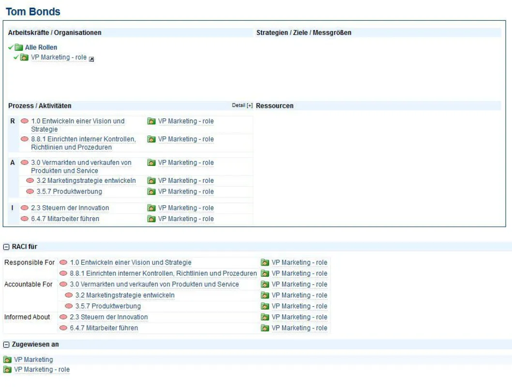
Task: Collapse the Zugewiesen an section
Action: click(6, 344)
